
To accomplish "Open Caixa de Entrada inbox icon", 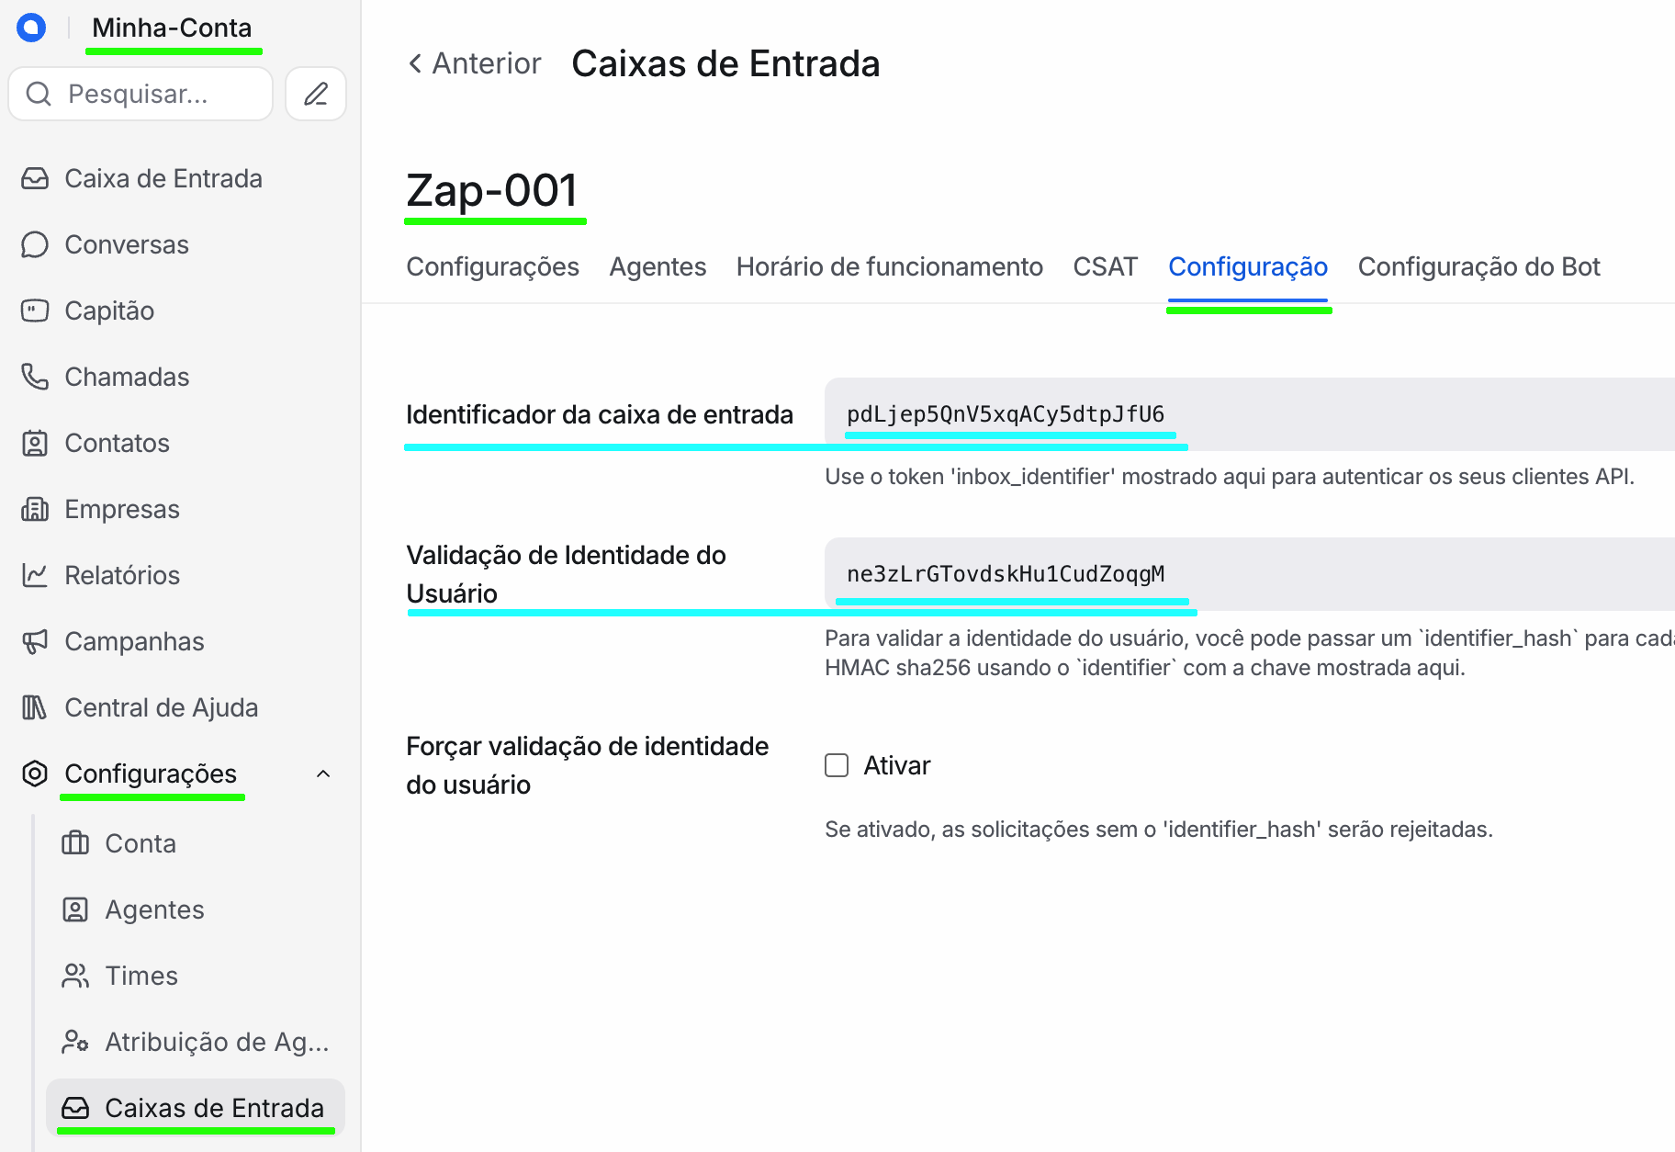I will 35,178.
